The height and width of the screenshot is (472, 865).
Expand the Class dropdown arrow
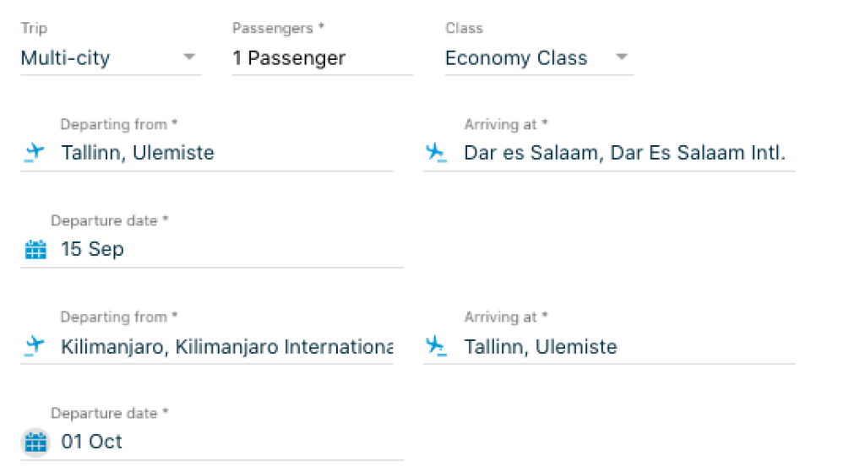click(x=622, y=57)
